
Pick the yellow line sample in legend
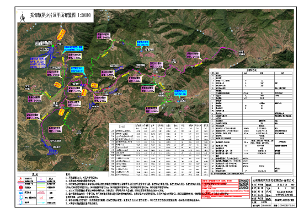pyautogui.click(x=41, y=188)
